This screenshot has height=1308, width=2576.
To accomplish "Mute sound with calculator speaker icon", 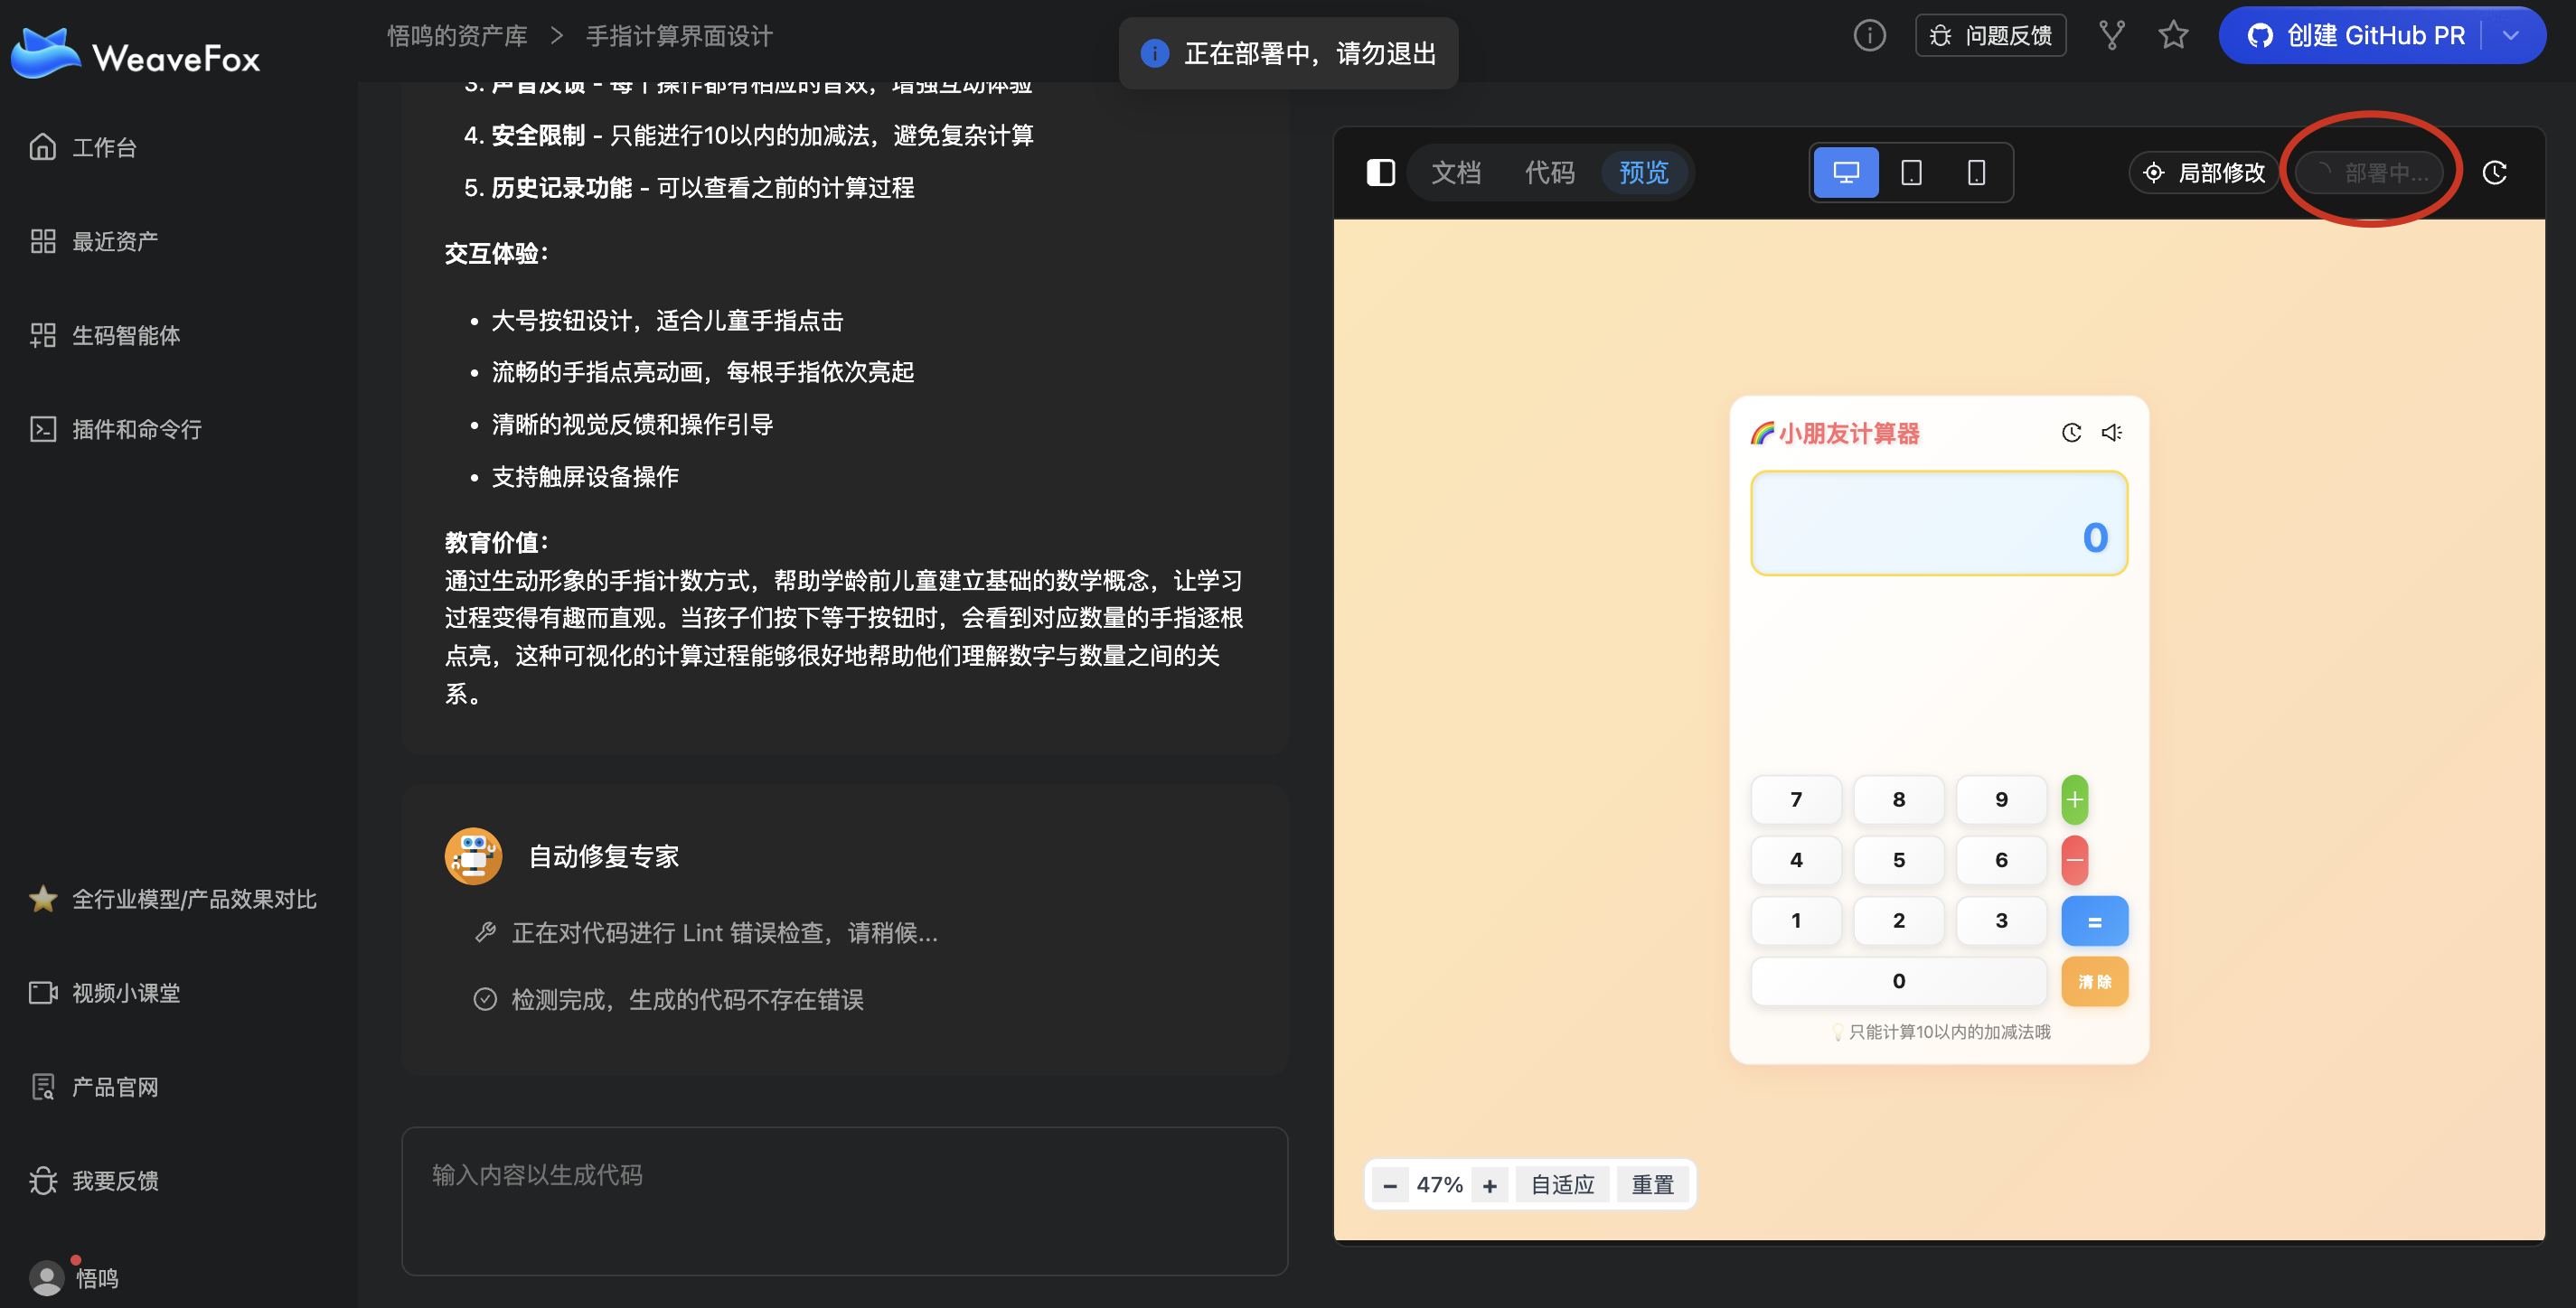I will pos(2111,433).
